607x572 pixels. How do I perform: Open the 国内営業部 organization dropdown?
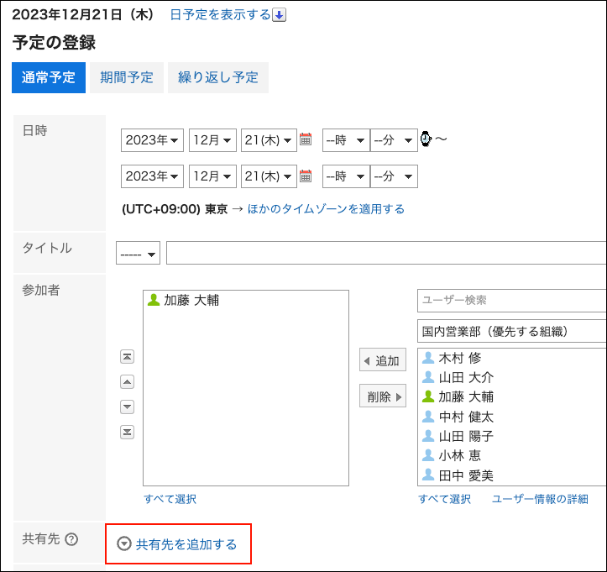(512, 331)
